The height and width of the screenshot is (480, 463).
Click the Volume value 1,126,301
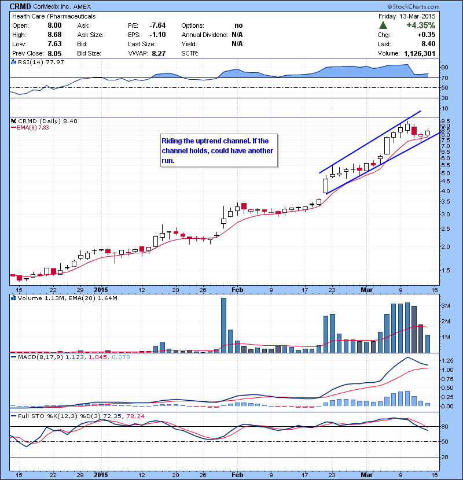[x=420, y=54]
